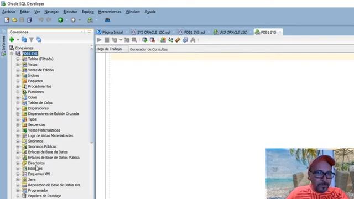Select the root Conexiones node
This screenshot has width=354, height=199.
tap(24, 48)
